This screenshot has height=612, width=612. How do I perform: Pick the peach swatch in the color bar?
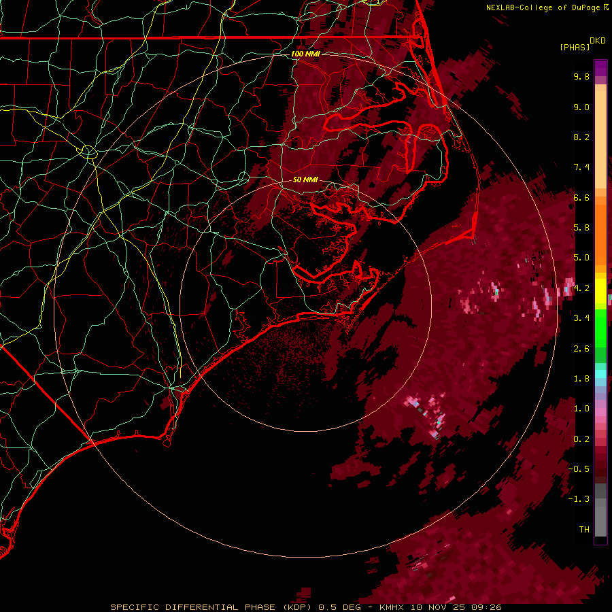[600, 141]
